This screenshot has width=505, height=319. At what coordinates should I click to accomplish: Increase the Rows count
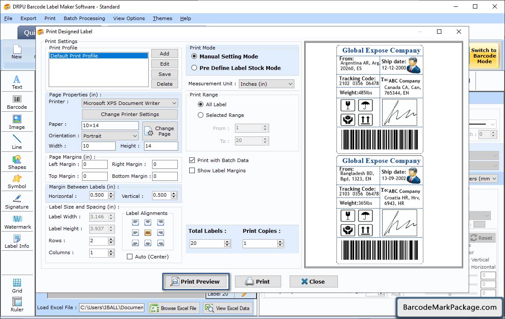111,239
